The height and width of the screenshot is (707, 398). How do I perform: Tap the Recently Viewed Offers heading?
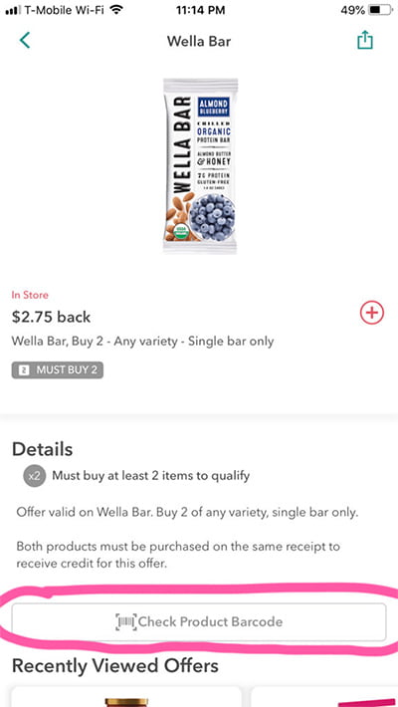tap(115, 665)
